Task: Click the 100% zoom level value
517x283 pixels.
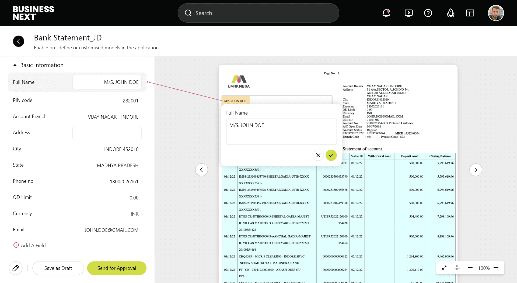Action: tap(484, 268)
